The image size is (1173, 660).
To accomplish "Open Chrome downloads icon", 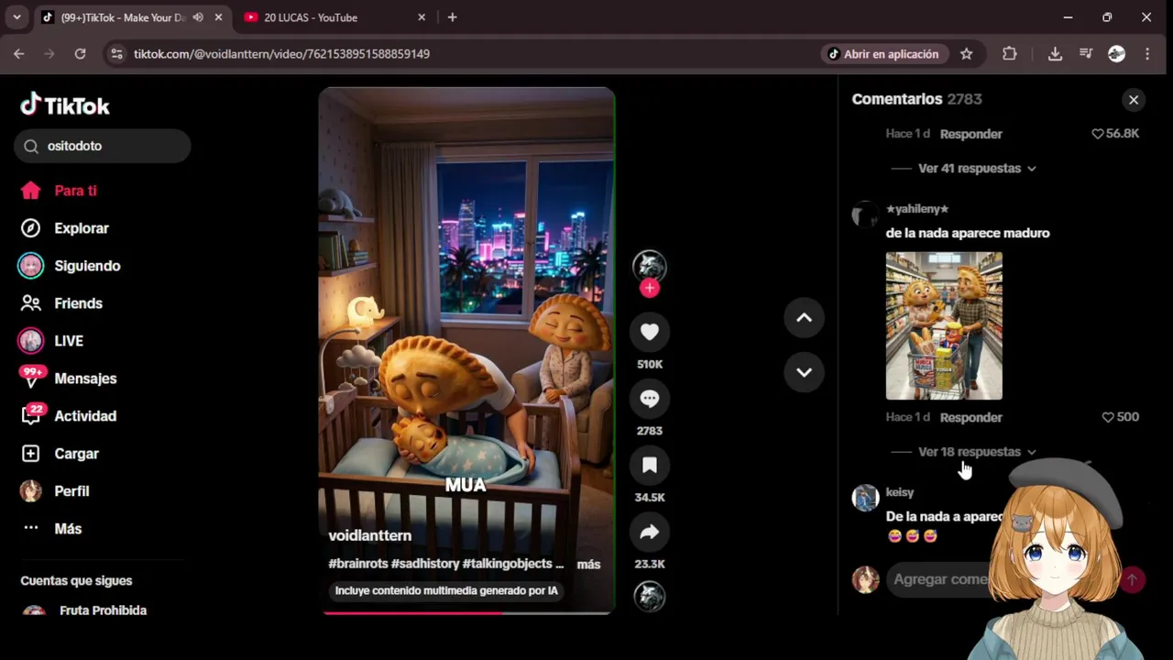I will (1055, 54).
